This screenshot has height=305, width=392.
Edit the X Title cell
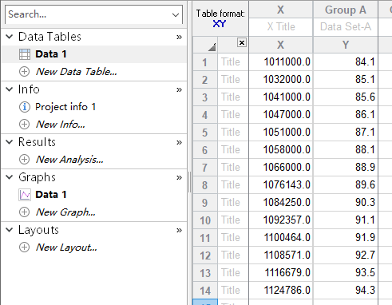281,27
